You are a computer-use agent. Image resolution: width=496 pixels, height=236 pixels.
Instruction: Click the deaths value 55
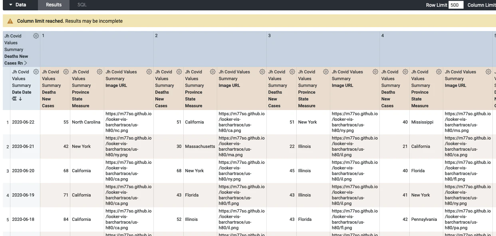point(66,122)
